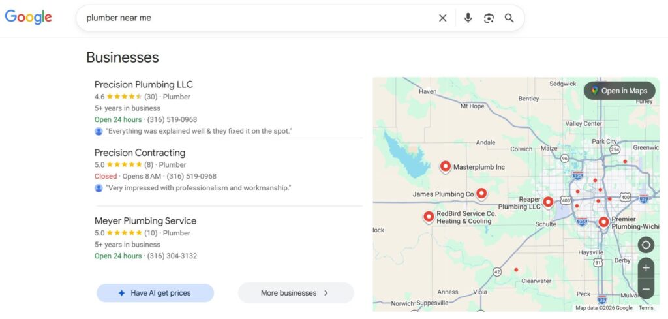
Task: Click the Google logo
Action: point(28,18)
